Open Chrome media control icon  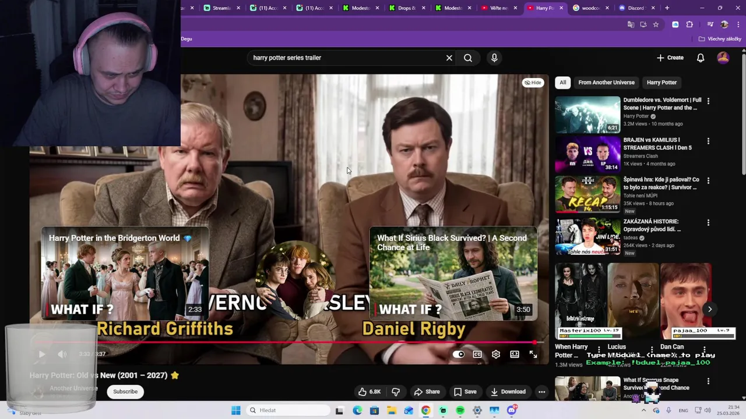[710, 24]
